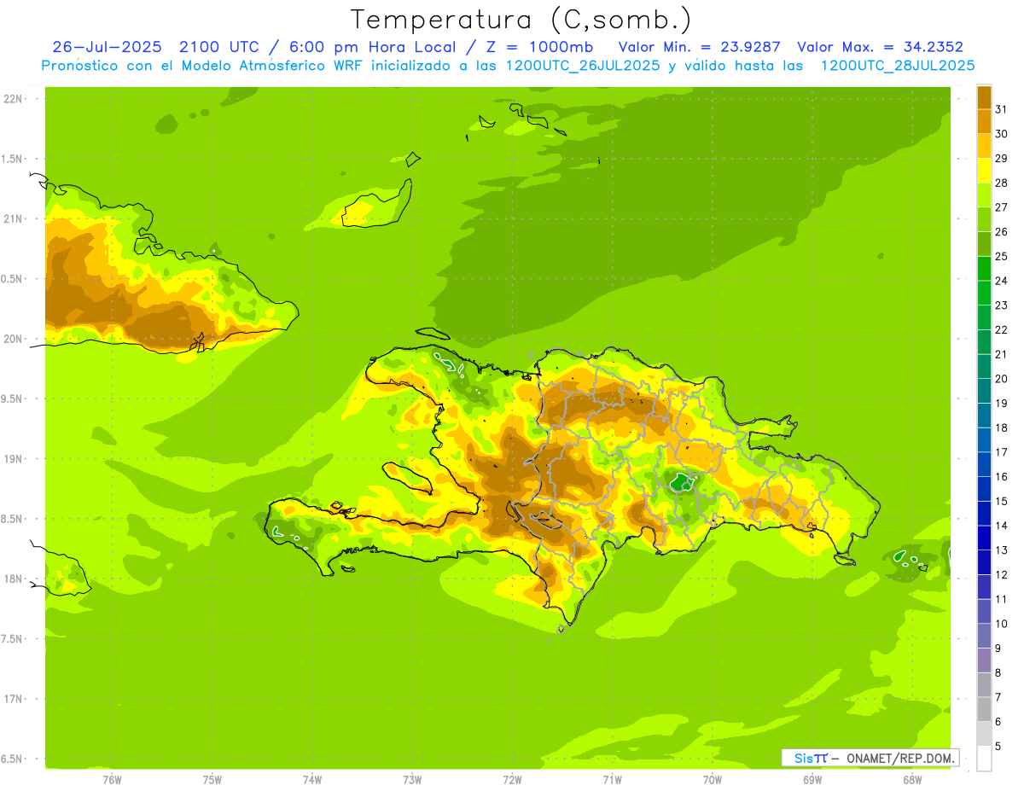The width and height of the screenshot is (1024, 791).
Task: Click legend value 19
Action: (1001, 404)
